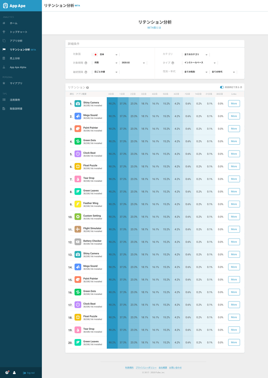Click the BETA版とは link

pyautogui.click(x=154, y=28)
